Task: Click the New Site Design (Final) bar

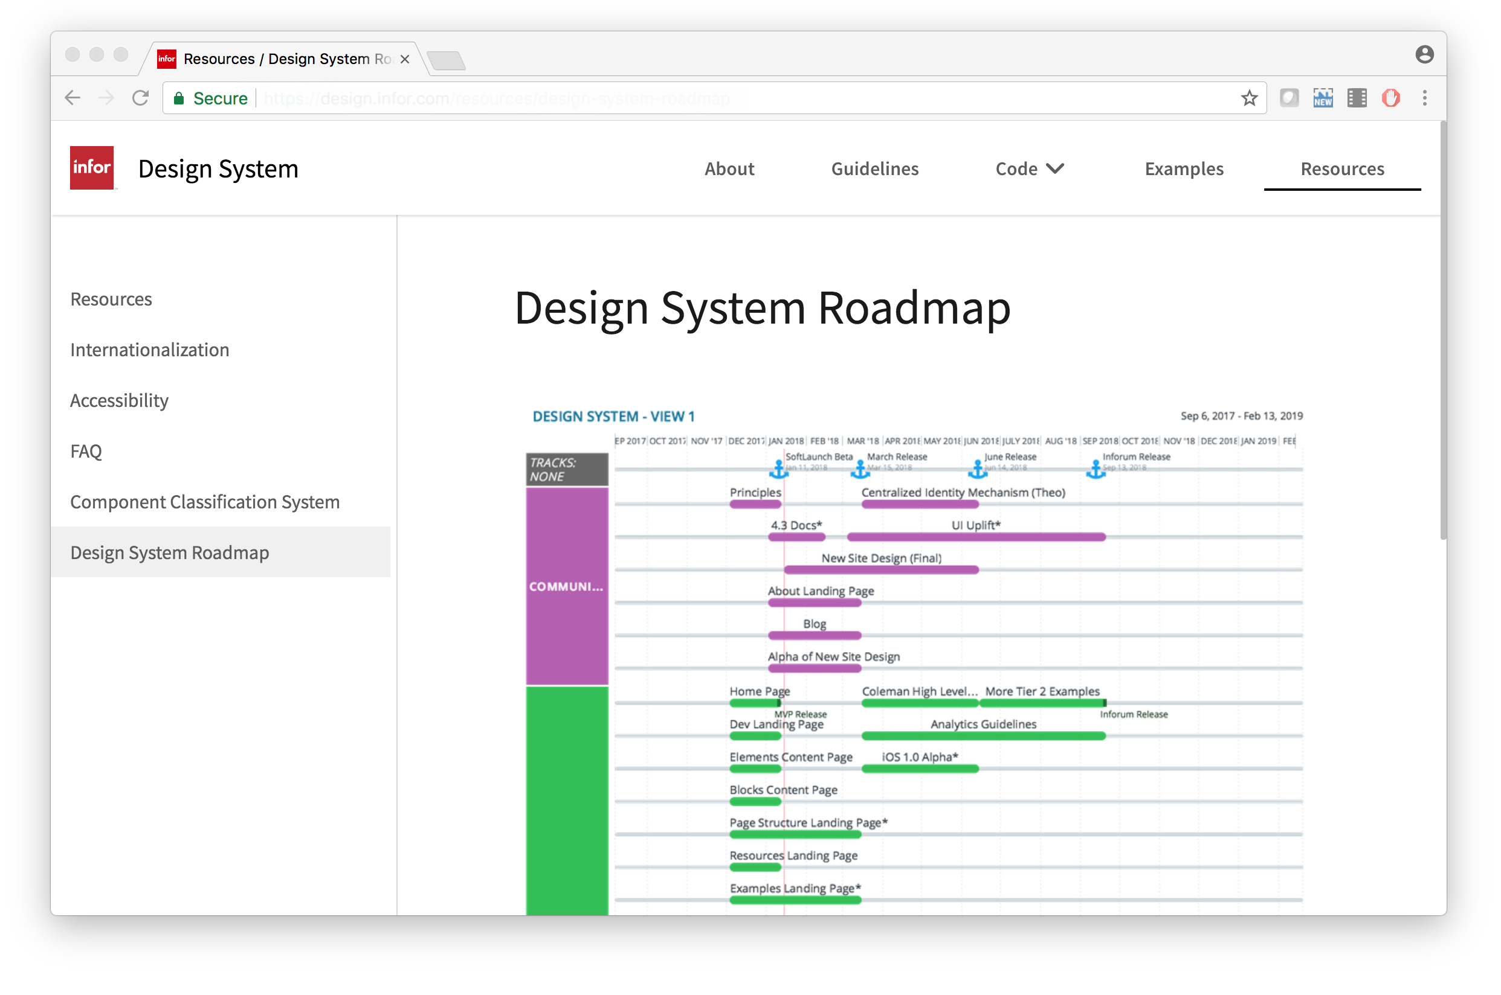Action: tap(880, 570)
